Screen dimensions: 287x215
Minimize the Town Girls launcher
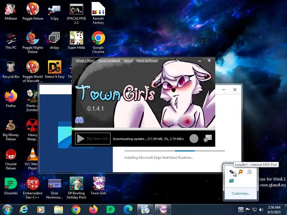[200, 60]
